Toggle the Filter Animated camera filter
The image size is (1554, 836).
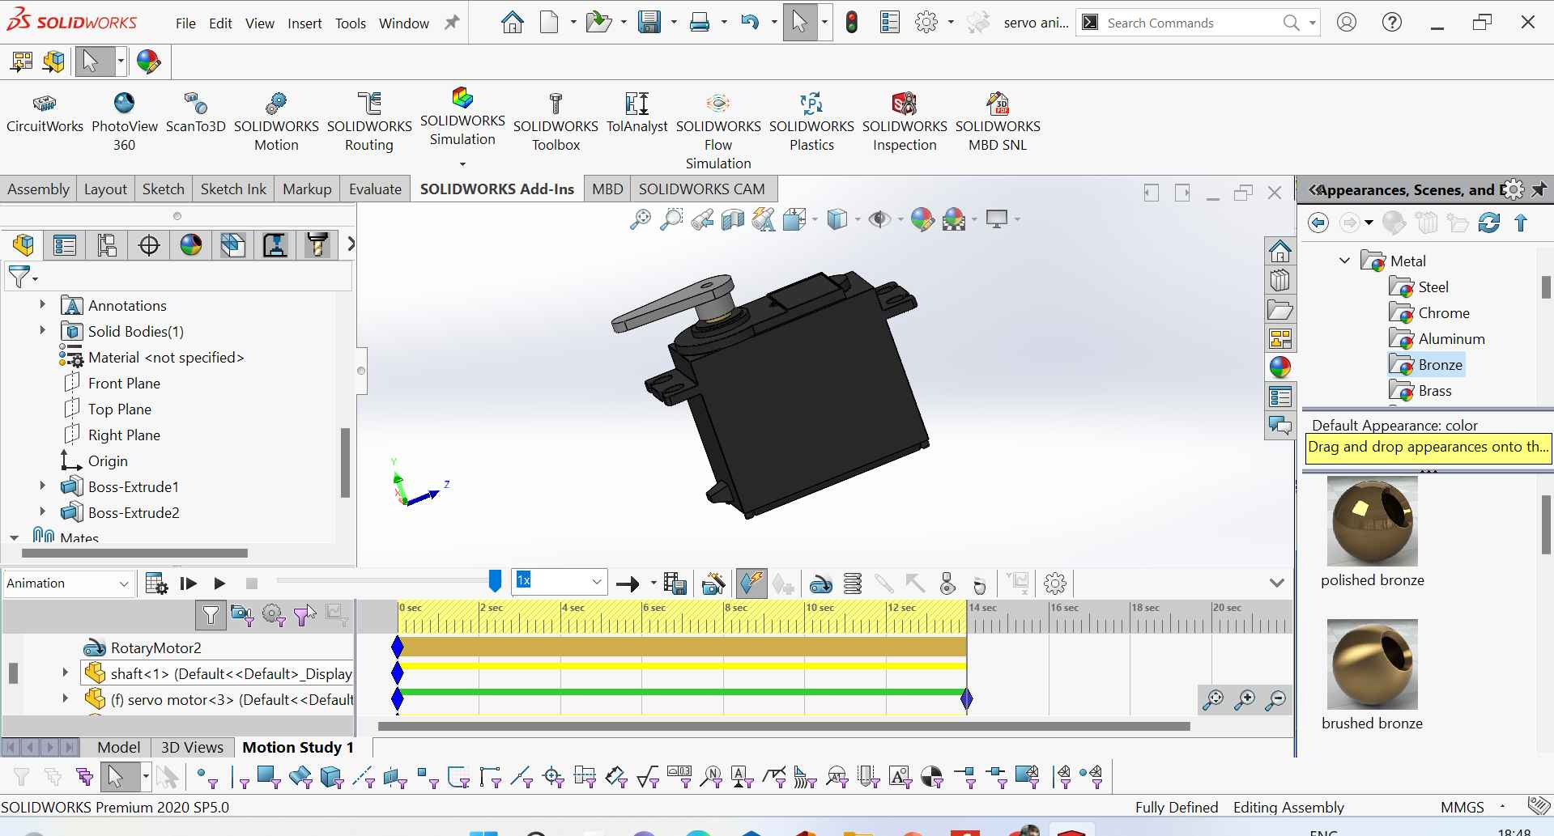pos(242,616)
